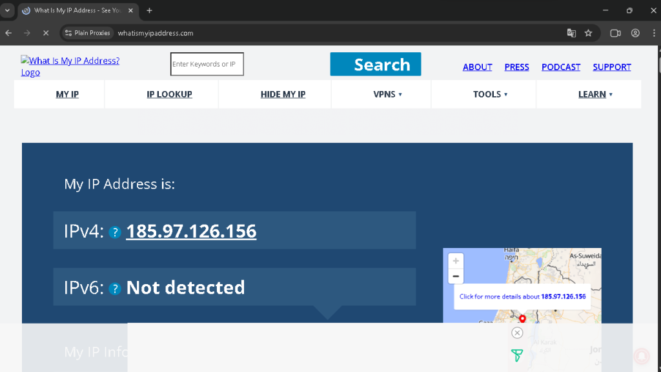
Task: Open the Chrome profile avatar
Action: click(635, 33)
